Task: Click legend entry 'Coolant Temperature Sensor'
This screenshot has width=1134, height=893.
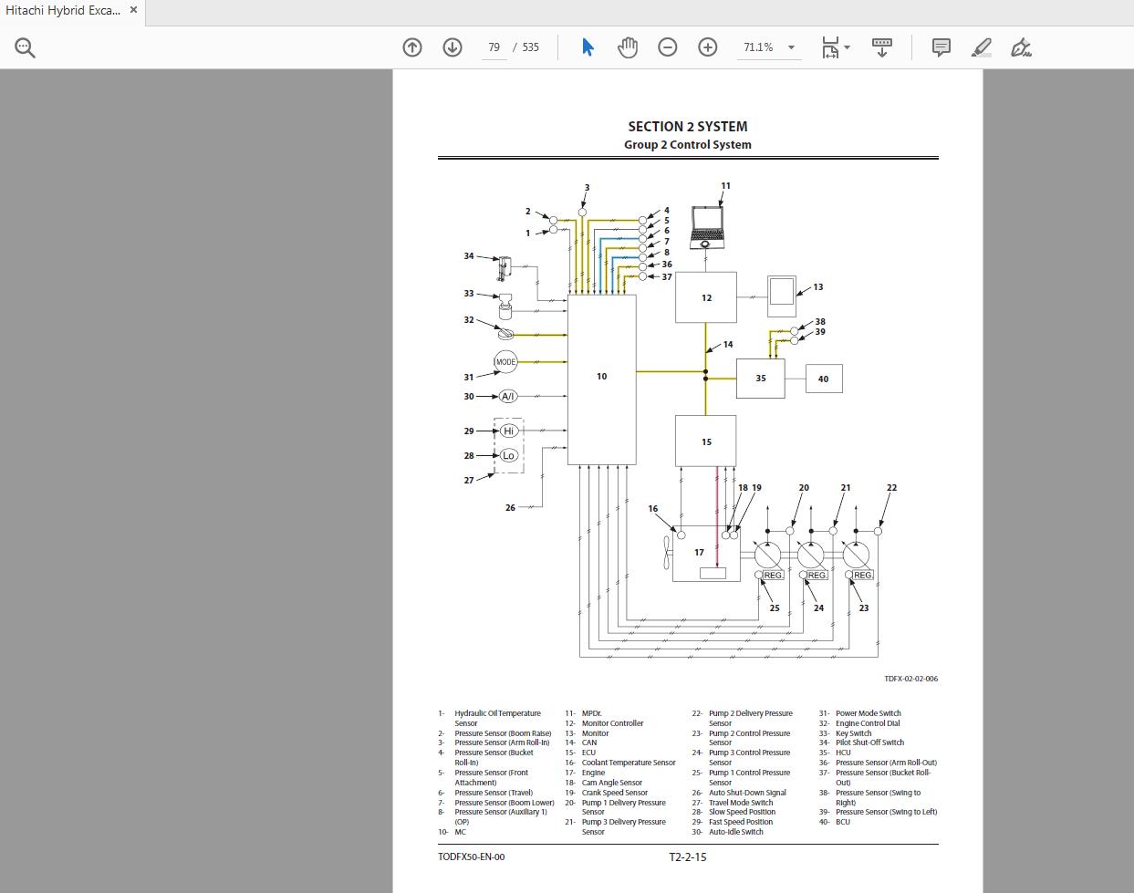Action: 629,763
